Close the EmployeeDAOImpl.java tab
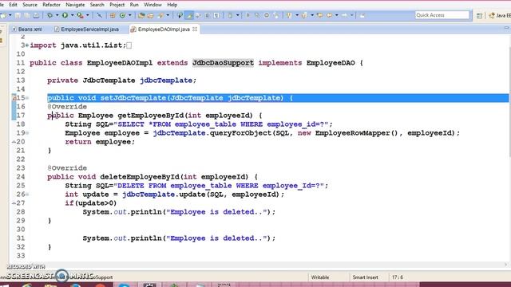 195,29
